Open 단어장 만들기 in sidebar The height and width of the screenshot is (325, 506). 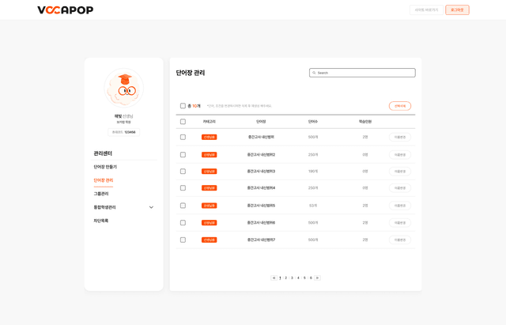[x=105, y=167]
